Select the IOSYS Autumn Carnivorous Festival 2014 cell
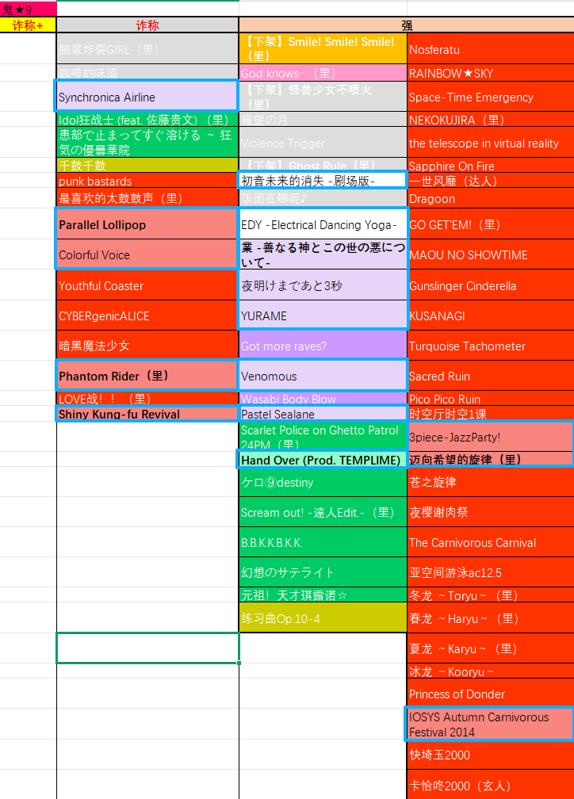The width and height of the screenshot is (574, 799). coord(490,724)
